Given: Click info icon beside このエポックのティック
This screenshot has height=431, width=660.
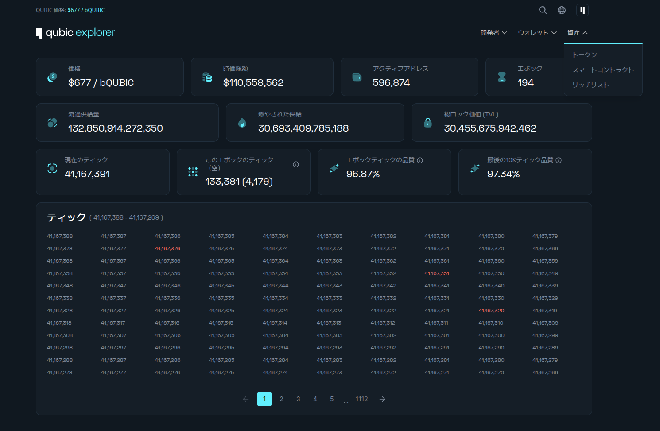Looking at the screenshot, I should [x=296, y=164].
